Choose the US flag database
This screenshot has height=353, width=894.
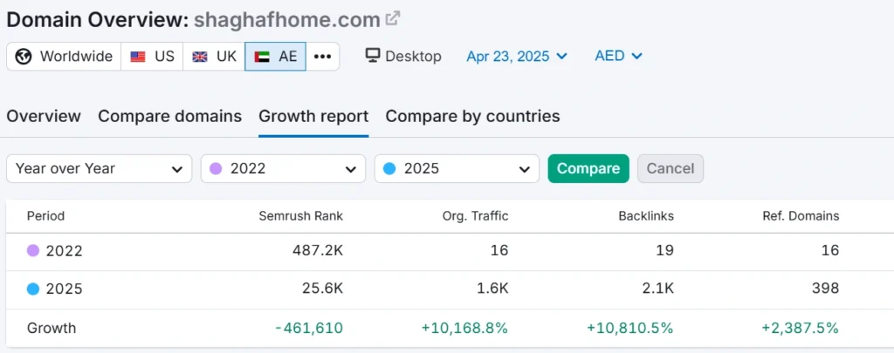[152, 57]
